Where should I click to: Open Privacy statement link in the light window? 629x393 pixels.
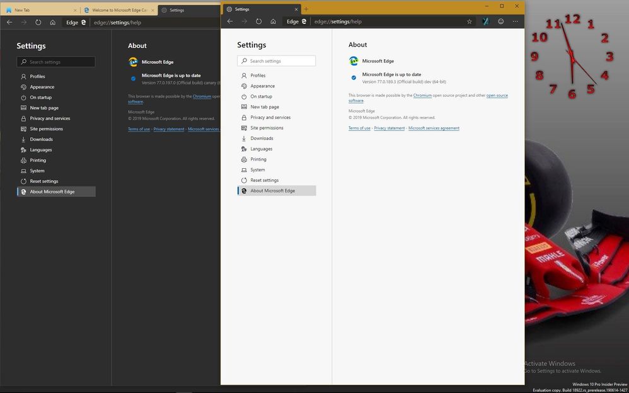coord(389,128)
